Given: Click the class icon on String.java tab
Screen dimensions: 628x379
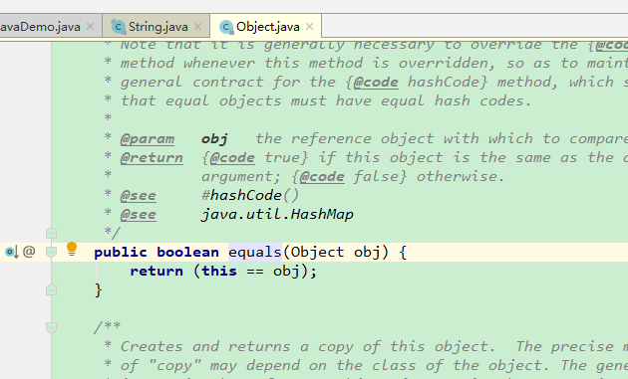Looking at the screenshot, I should pos(119,27).
